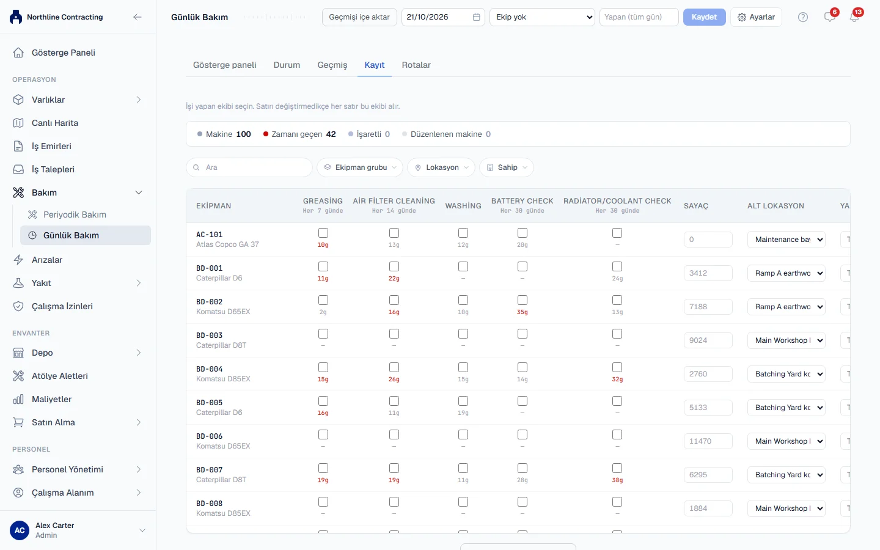
Task: Click the Varlıklar cube icon
Action: 18,100
